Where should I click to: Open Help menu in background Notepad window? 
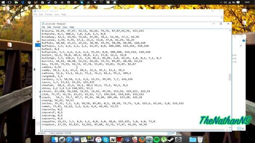click(64, 14)
